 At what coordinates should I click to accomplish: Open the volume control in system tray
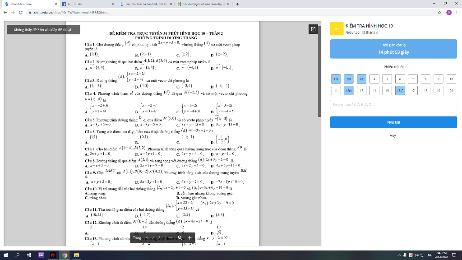click(x=416, y=255)
